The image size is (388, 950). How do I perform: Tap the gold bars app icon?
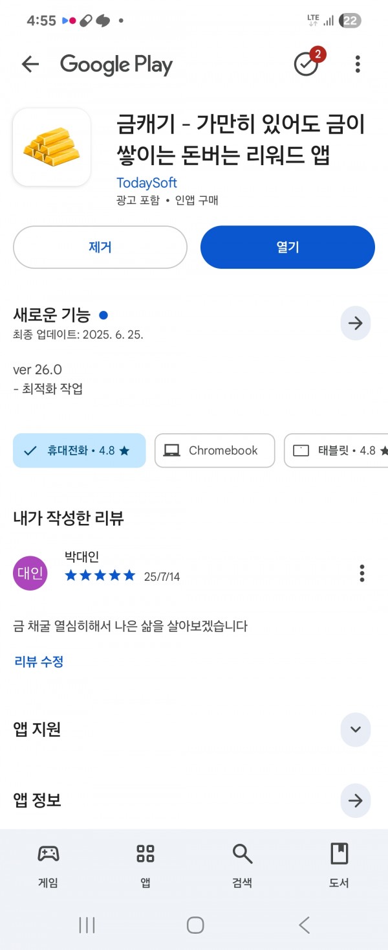[x=52, y=147]
